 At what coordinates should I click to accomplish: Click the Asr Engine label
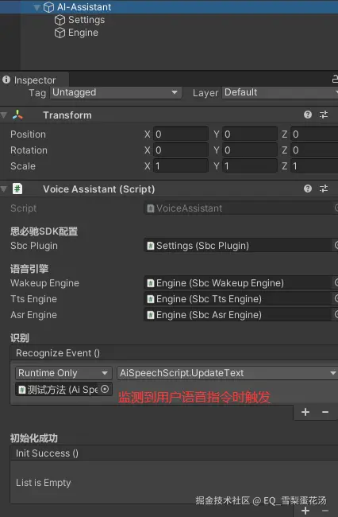point(33,315)
